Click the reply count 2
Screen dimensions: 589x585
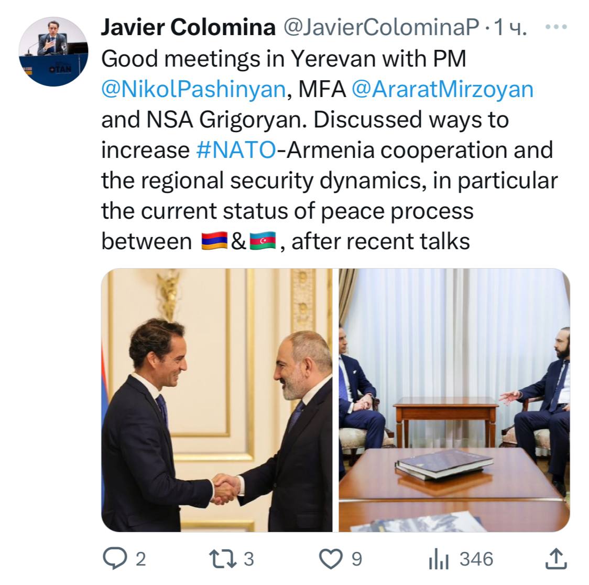[x=140, y=559]
